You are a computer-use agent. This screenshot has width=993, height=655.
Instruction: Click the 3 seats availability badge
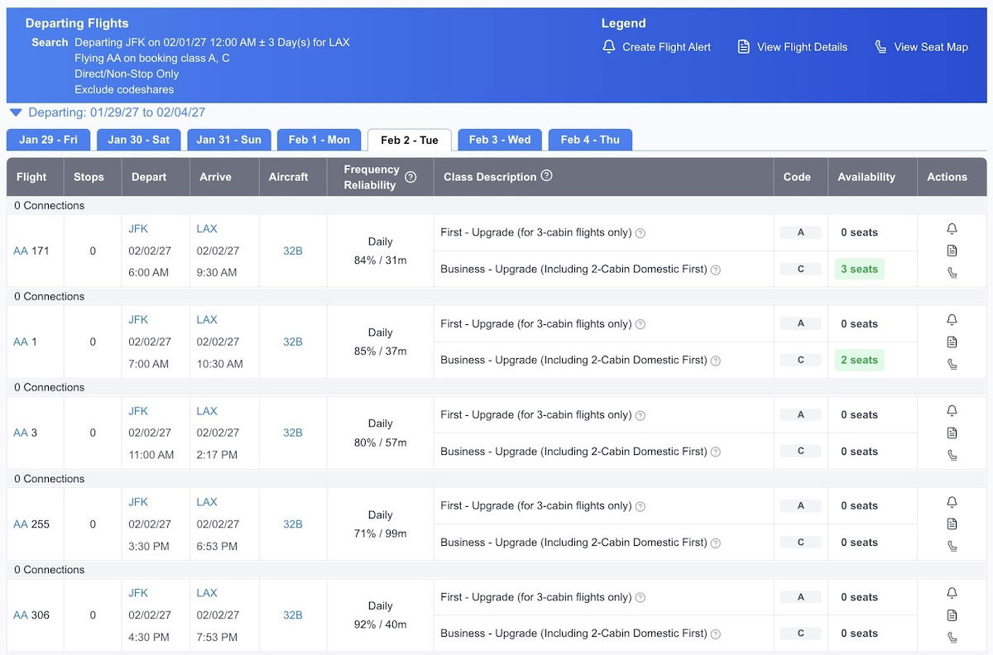click(859, 269)
